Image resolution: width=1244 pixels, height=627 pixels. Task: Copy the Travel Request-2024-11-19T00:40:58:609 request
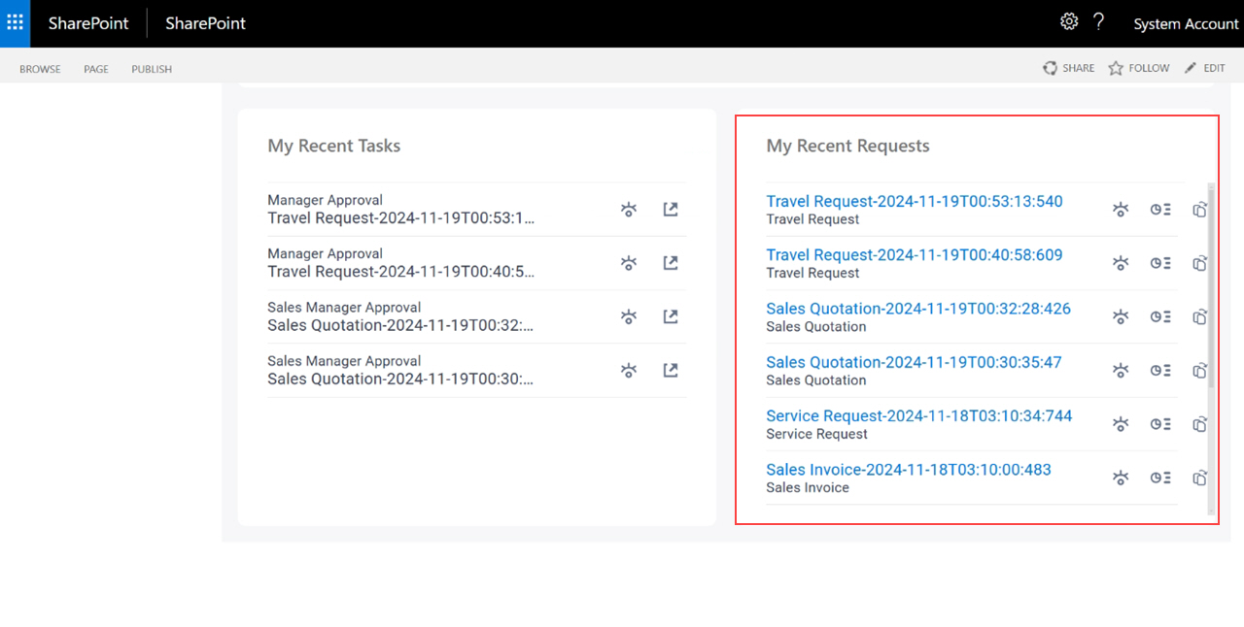pyautogui.click(x=1199, y=262)
